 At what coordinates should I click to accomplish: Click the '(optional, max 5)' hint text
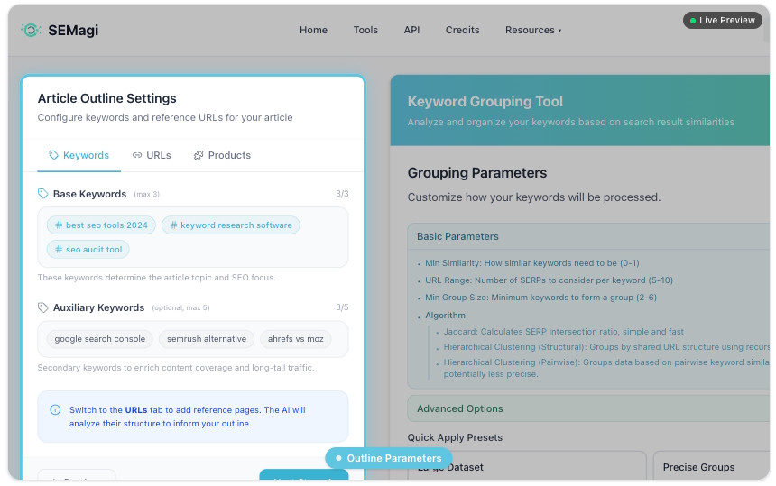pos(180,308)
